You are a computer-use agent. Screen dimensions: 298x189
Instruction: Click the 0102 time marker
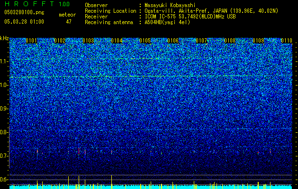[x=60, y=41]
